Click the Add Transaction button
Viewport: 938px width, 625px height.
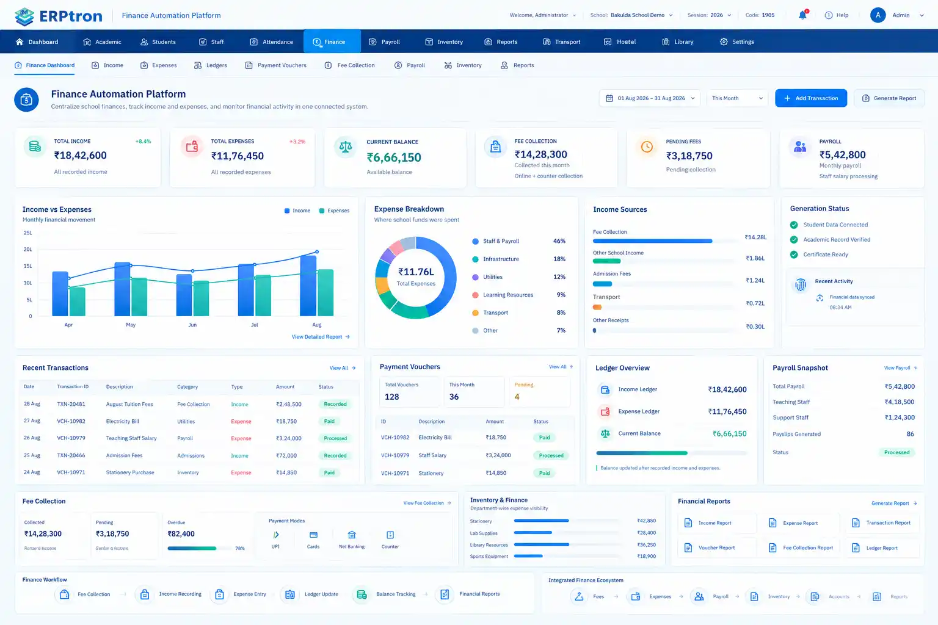tap(811, 98)
